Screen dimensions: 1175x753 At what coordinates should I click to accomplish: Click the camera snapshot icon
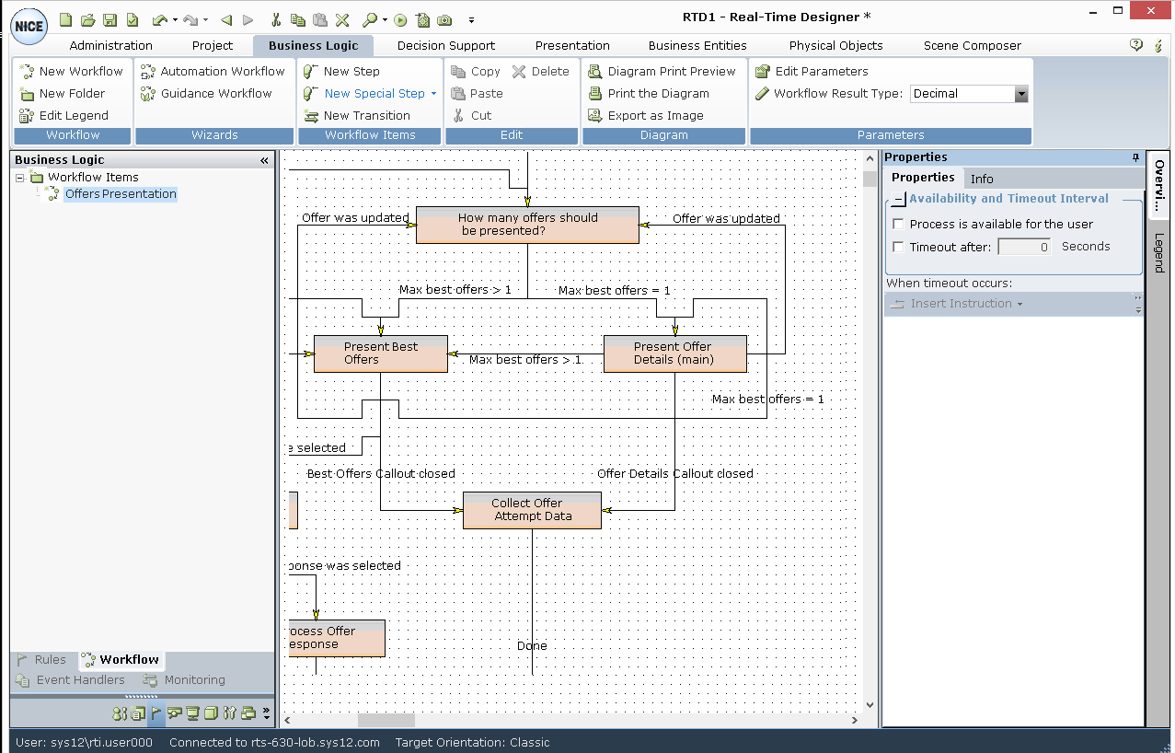click(444, 19)
